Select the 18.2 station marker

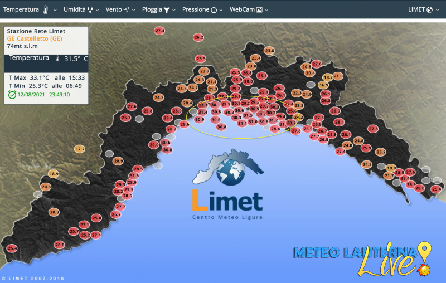(x=328, y=77)
